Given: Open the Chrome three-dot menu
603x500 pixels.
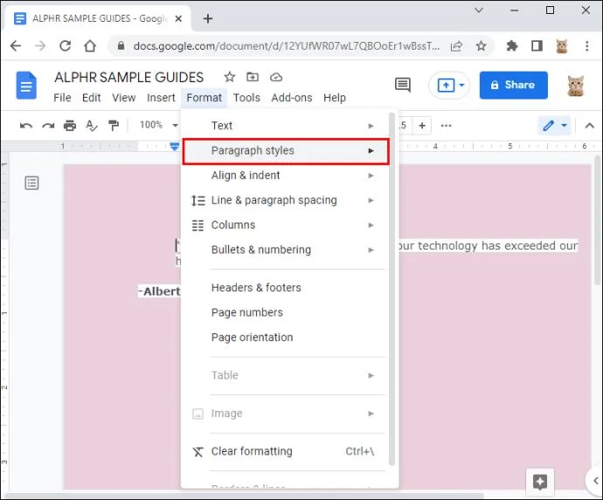Looking at the screenshot, I should tap(587, 46).
